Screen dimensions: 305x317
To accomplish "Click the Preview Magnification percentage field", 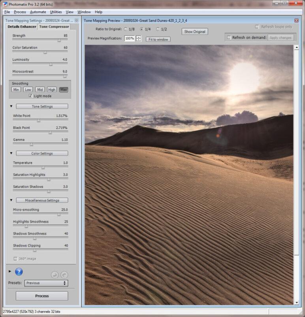I will coord(129,38).
